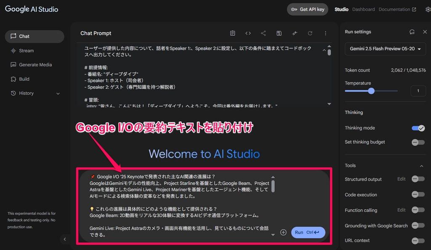Expand the History chevron
Image resolution: width=431 pixels, height=250 pixels.
58,94
